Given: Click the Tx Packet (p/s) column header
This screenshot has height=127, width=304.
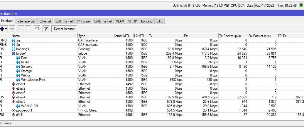Looking at the screenshot, I should pos(233,36).
